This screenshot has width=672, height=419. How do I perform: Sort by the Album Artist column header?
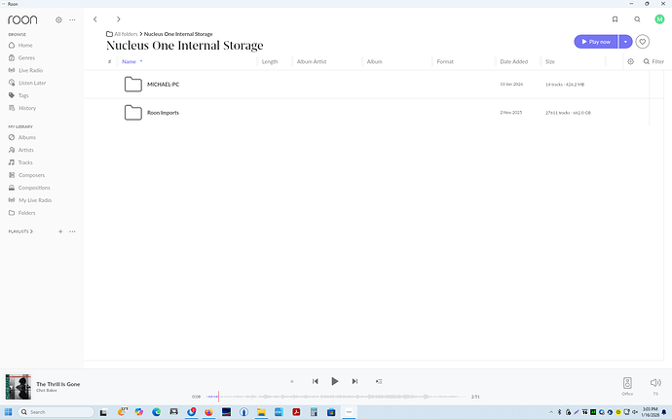coord(312,61)
